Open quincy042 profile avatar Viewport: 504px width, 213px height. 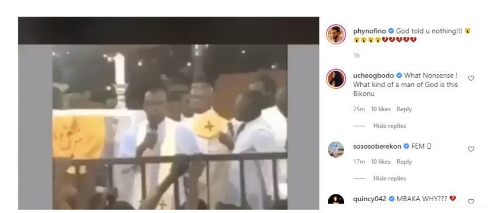click(336, 200)
